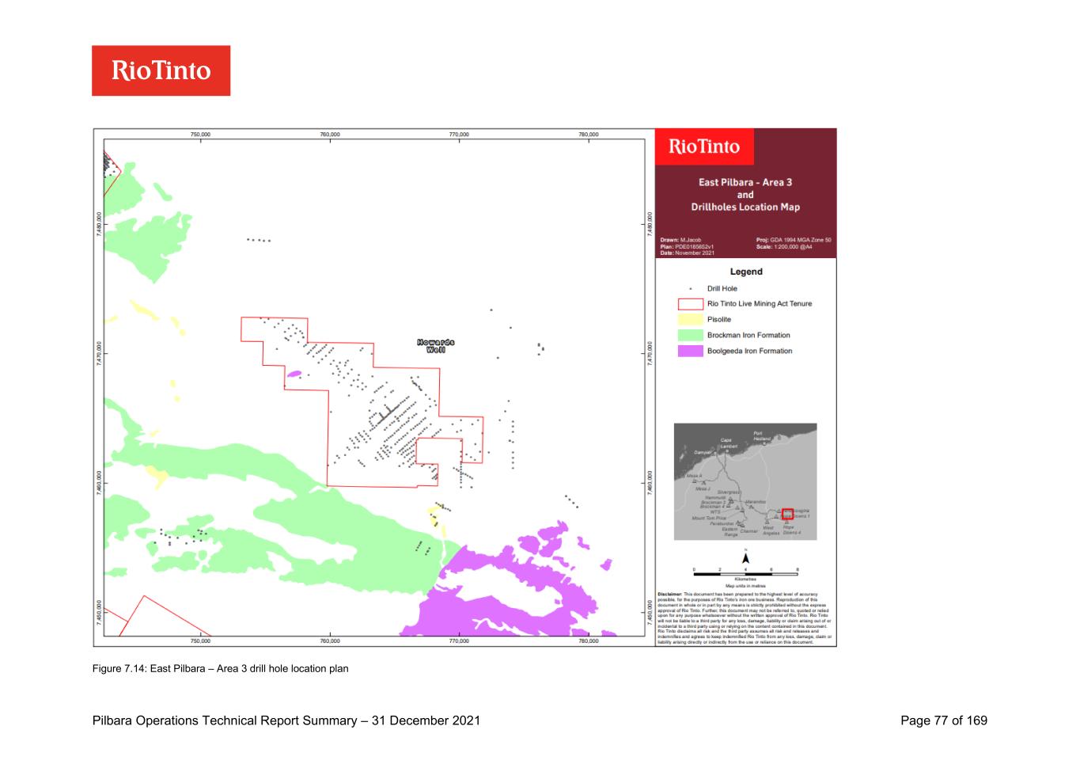Image resolution: width=1080 pixels, height=764 pixels.
Task: Click the red locator box on inset map
Action: (787, 514)
